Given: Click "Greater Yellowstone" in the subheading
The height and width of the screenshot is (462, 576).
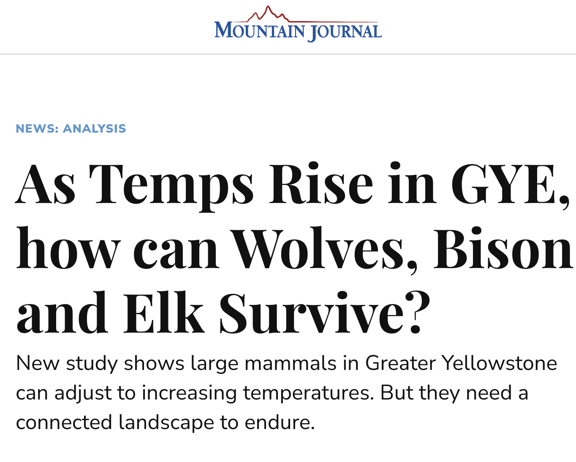Looking at the screenshot, I should click(x=462, y=363).
